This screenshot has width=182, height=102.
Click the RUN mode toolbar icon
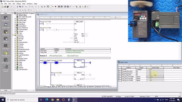coord(53,7)
